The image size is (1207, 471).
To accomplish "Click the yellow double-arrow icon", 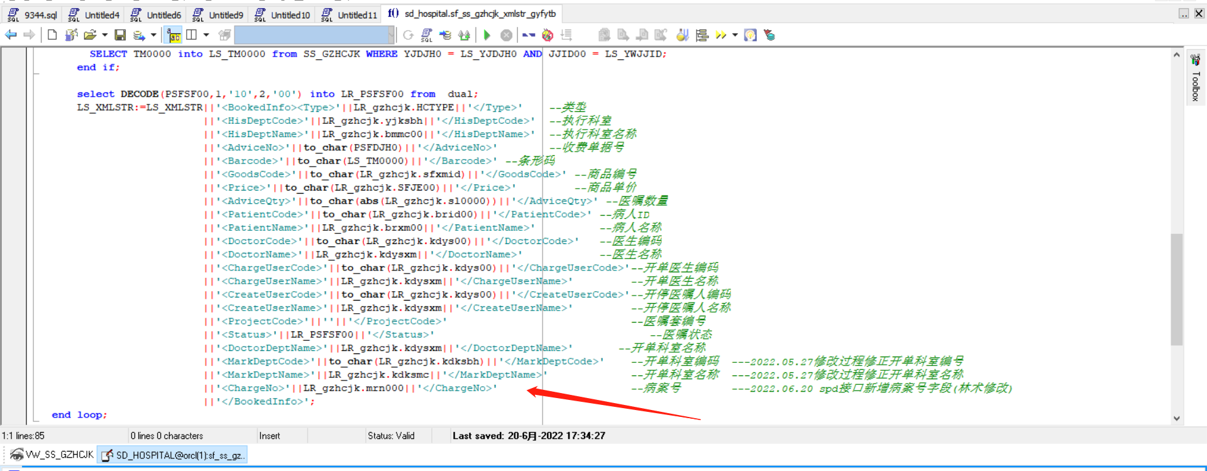I will [721, 35].
